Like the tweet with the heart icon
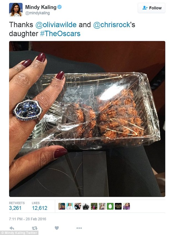174x235 pixels. 57,228
